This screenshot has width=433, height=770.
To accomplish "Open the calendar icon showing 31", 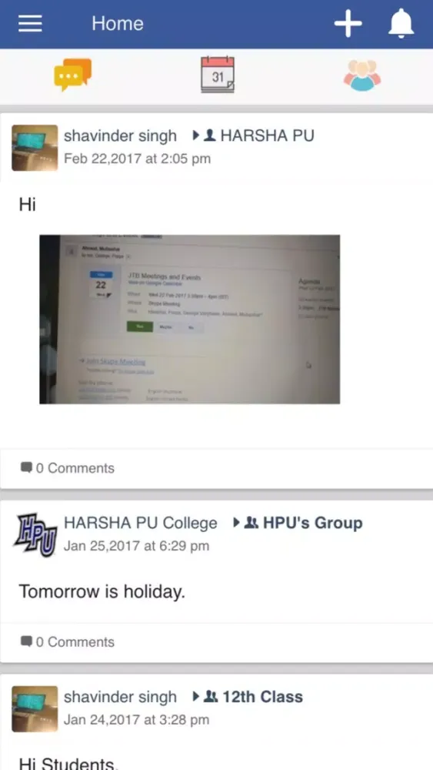I will tap(217, 75).
